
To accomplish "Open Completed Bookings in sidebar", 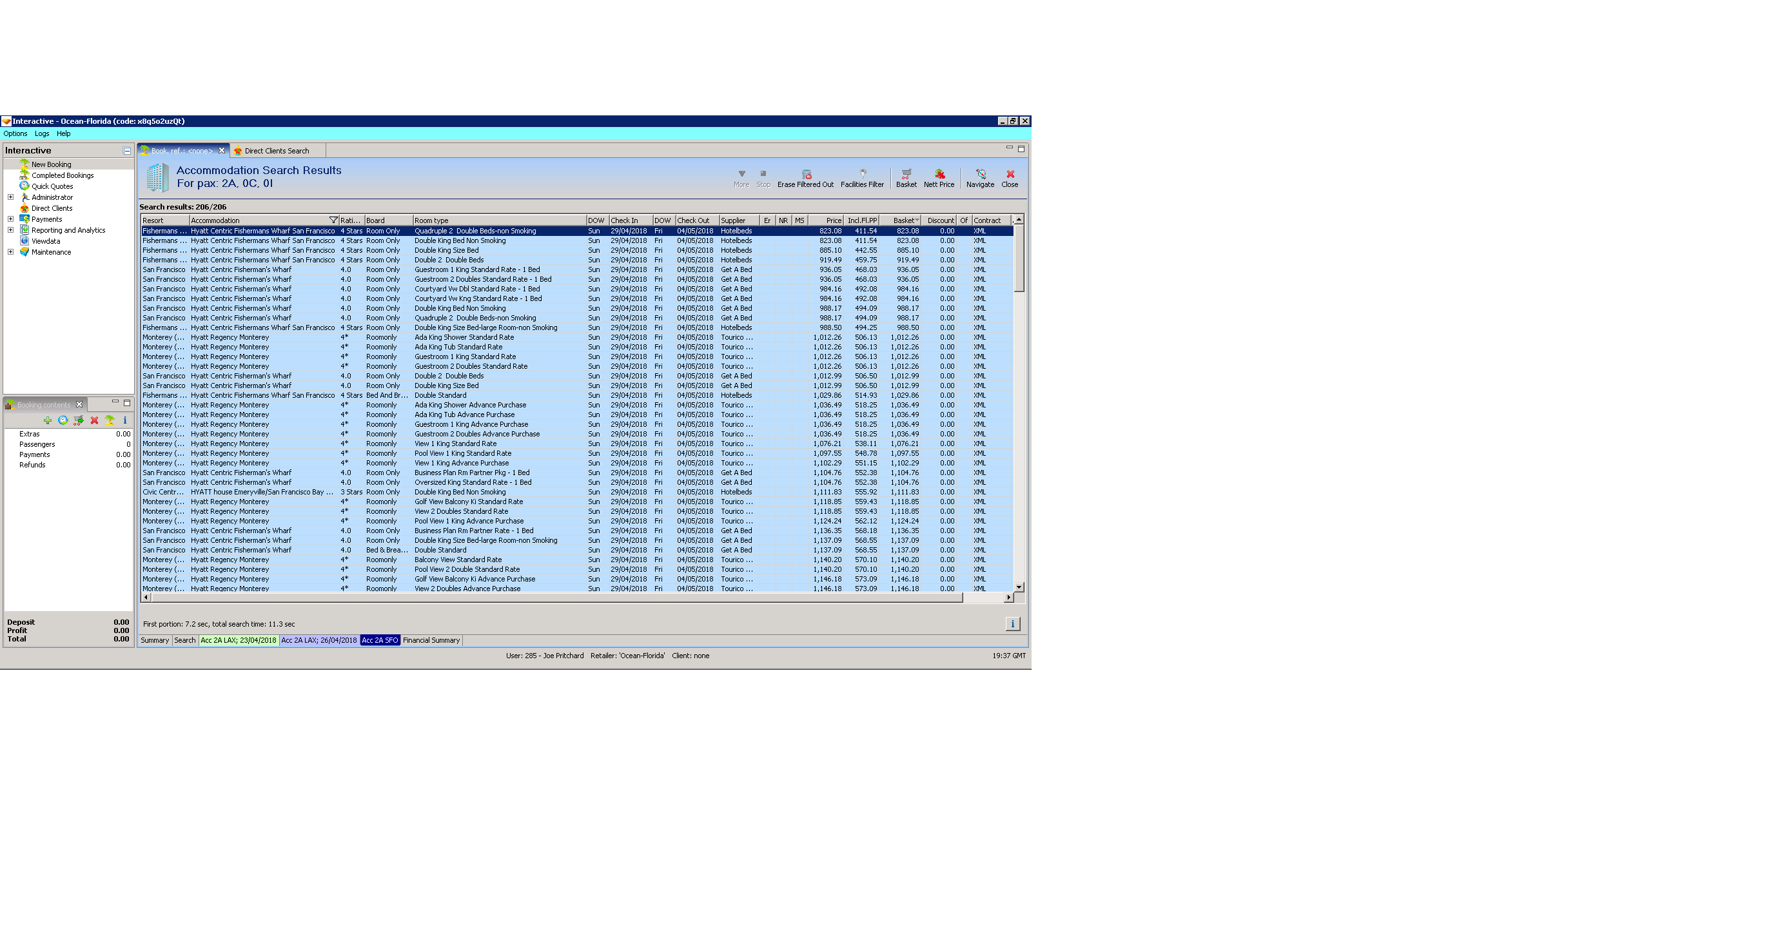I will pos(62,175).
